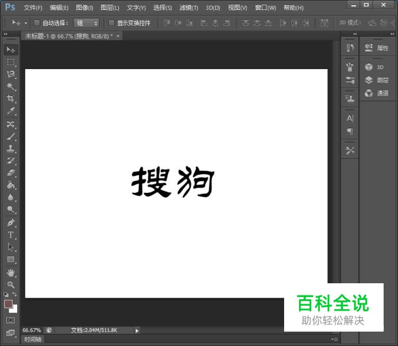Click the foreground color swatch
398x346 pixels.
[x=7, y=304]
